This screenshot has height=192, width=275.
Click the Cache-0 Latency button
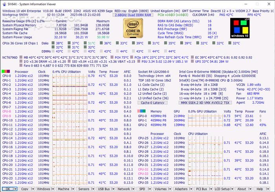point(152,103)
